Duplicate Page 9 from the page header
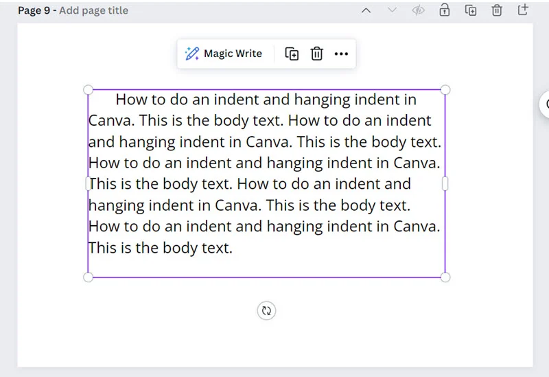Image resolution: width=549 pixels, height=377 pixels. pyautogui.click(x=471, y=10)
